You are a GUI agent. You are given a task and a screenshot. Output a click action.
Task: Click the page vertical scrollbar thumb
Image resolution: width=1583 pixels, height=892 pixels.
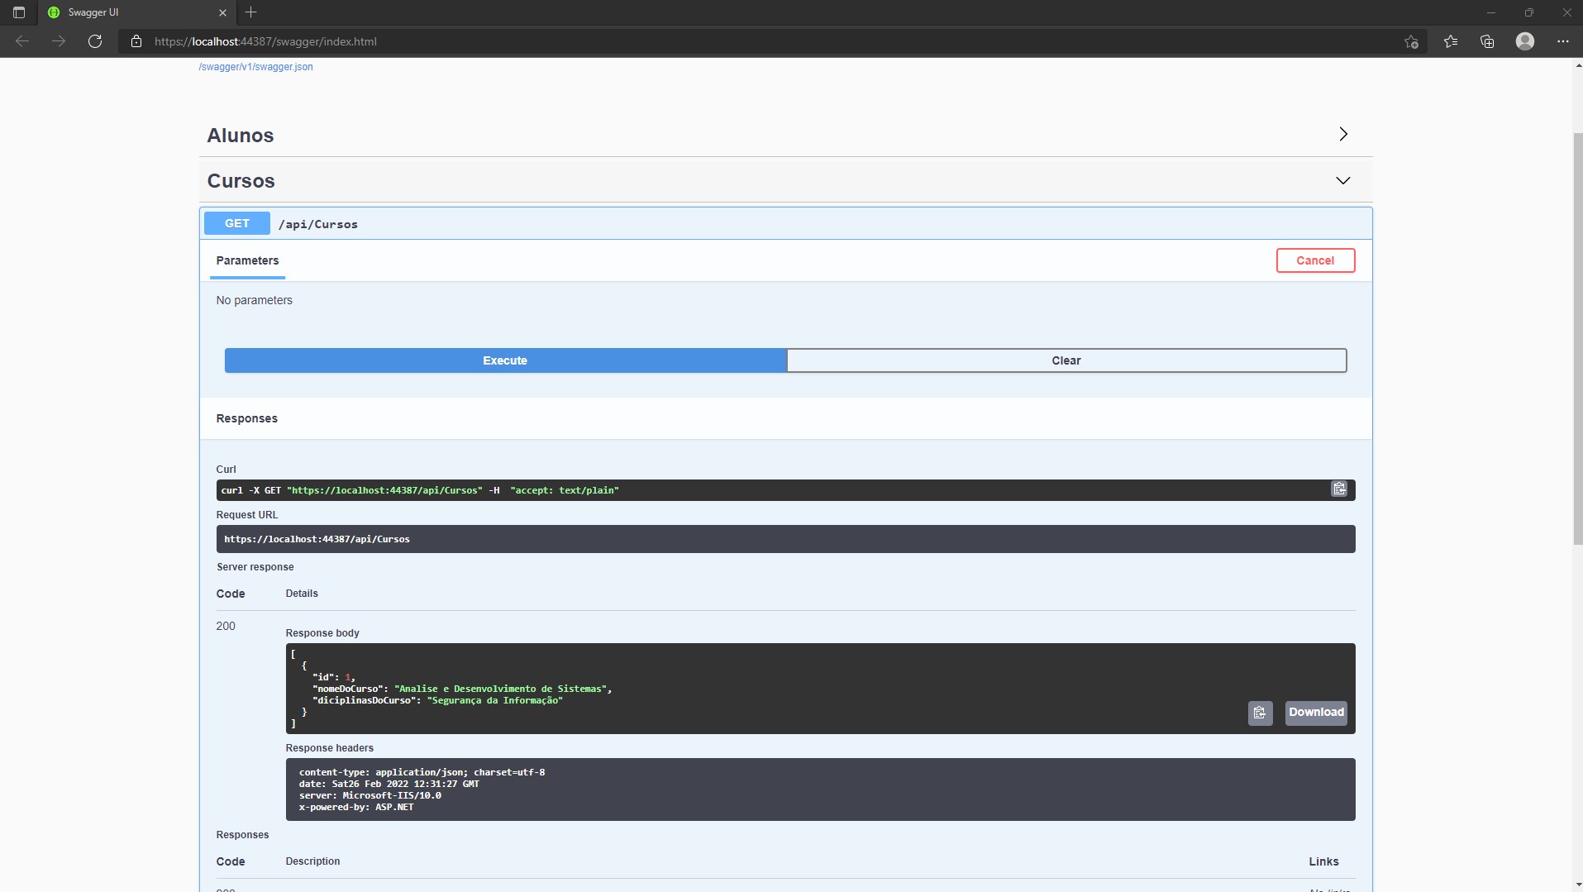tap(1577, 337)
